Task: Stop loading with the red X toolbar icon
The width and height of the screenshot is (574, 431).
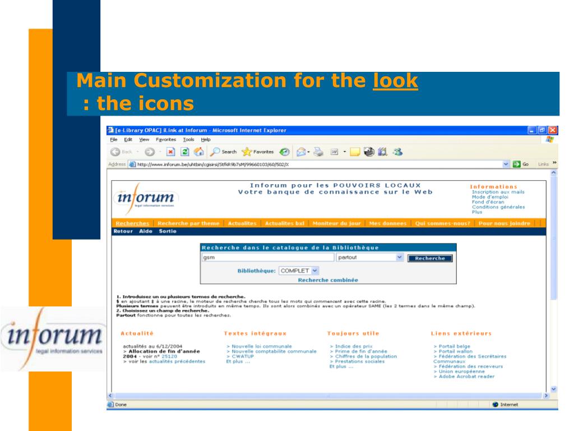Action: 170,152
